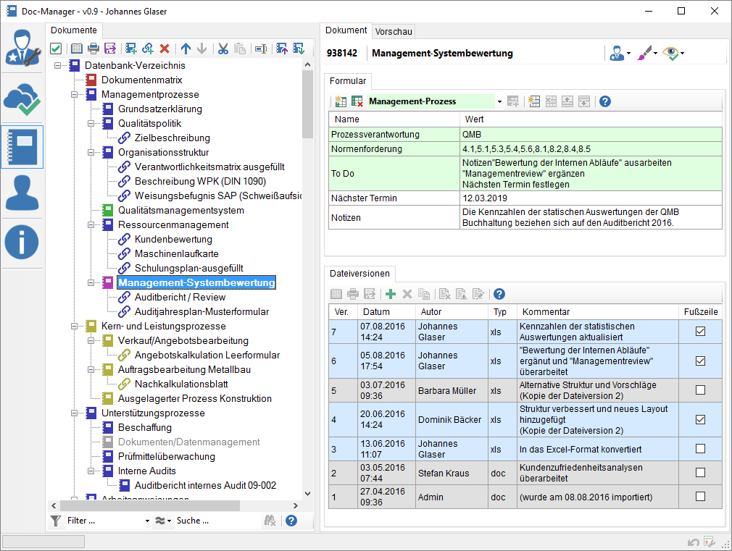Enable the Fußzeile checkbox for version 5
The width and height of the screenshot is (732, 551).
coord(700,390)
